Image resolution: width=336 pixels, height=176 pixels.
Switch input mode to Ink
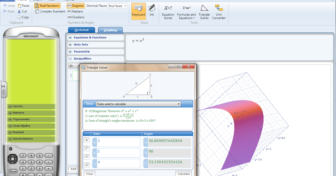tap(151, 11)
